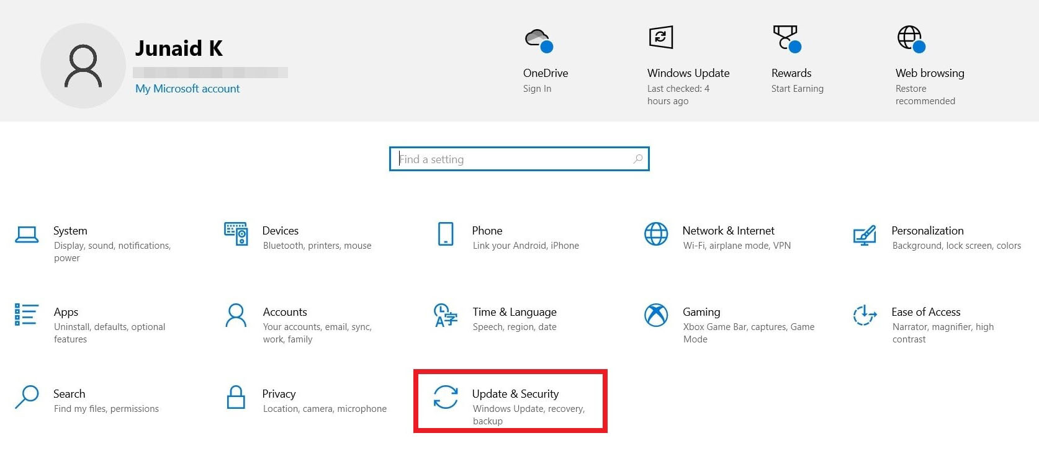Image resolution: width=1039 pixels, height=451 pixels.
Task: Open My Microsoft account link
Action: 187,89
